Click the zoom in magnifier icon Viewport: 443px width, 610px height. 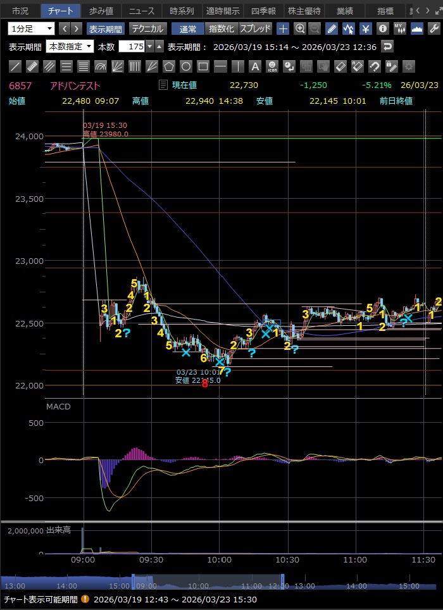(x=299, y=28)
